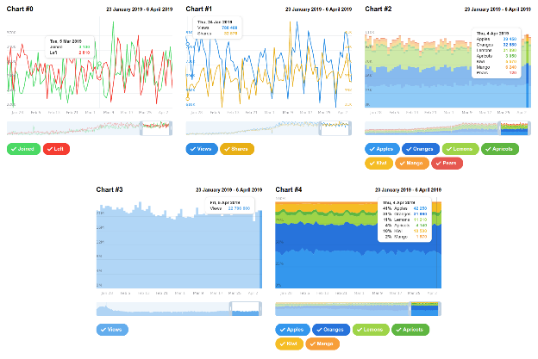Toggle Apricots in Chart #2 legend

[x=500, y=149]
